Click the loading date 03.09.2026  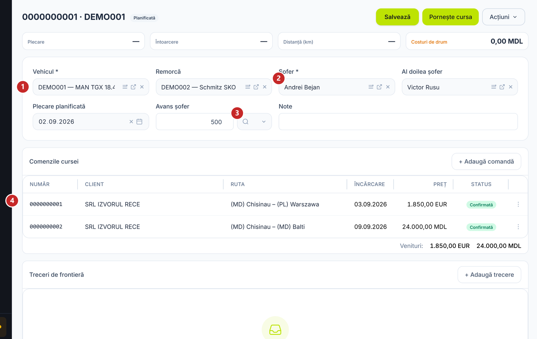click(371, 204)
